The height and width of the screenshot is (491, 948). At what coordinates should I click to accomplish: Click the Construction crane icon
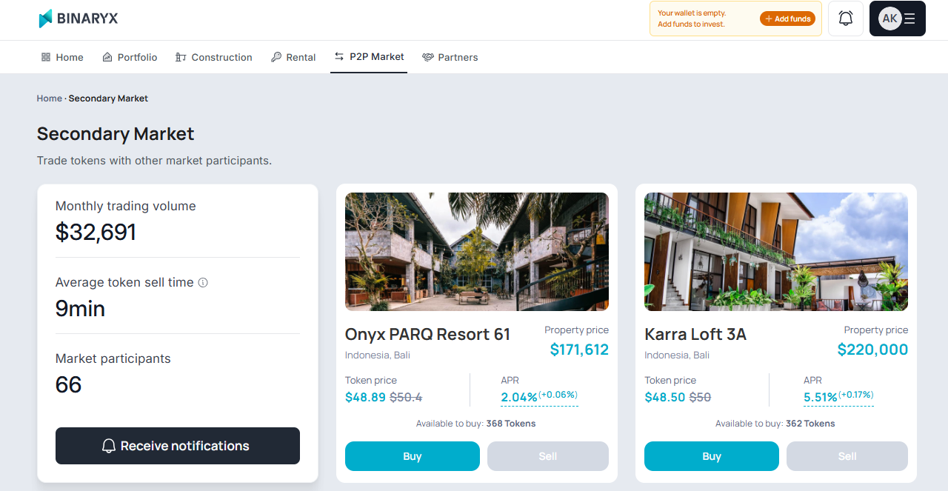[x=181, y=57]
